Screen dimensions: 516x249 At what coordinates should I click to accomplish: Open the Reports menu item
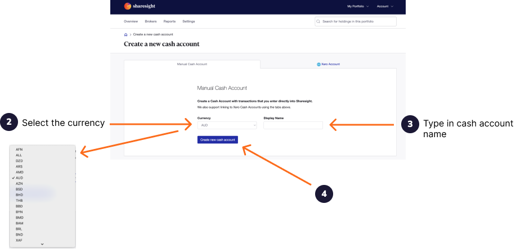169,21
